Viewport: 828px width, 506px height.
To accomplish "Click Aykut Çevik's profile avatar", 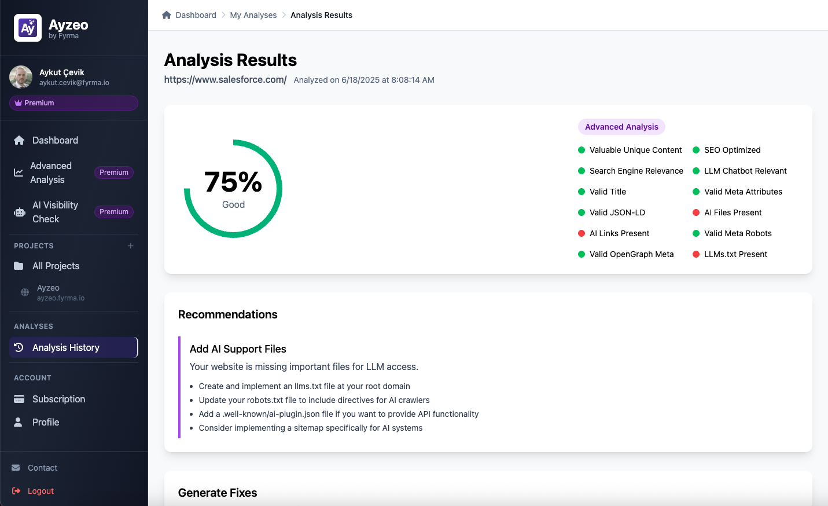I will (x=21, y=77).
